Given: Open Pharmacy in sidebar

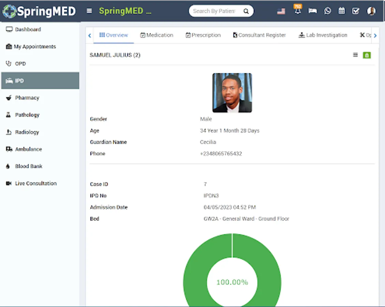Looking at the screenshot, I should coord(40,98).
